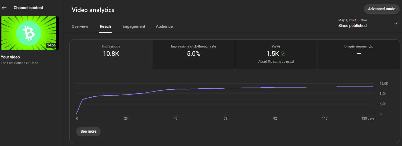Click the back arrow beside Channel content

[x=4, y=8]
